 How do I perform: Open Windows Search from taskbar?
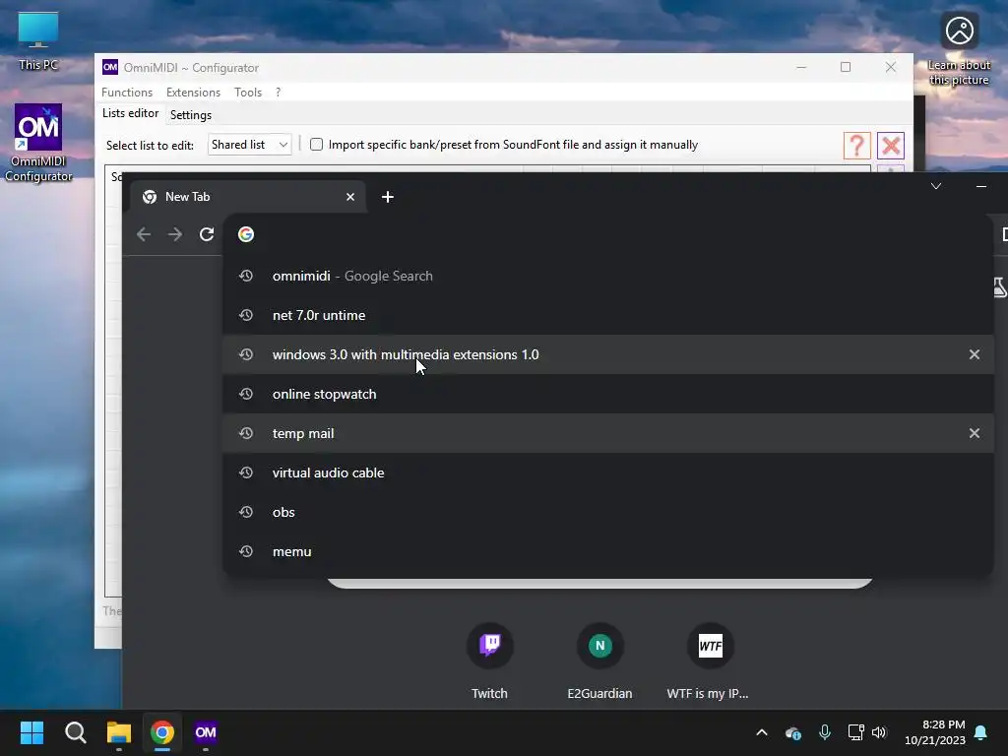point(75,732)
